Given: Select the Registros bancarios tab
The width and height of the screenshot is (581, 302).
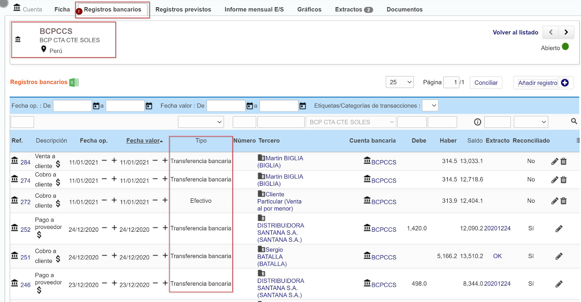Looking at the screenshot, I should coord(113,9).
